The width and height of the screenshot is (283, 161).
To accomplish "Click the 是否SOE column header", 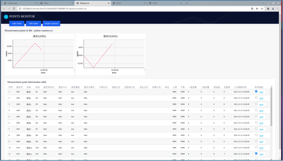I will pos(63,87).
